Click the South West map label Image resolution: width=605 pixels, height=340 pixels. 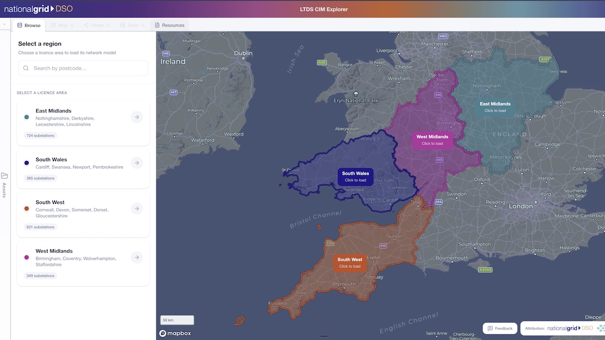pos(349,262)
